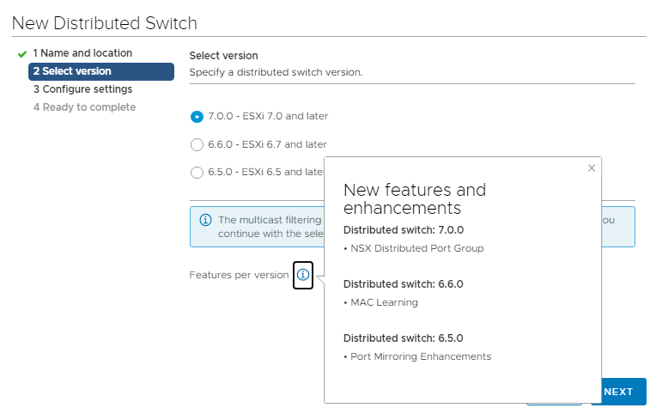656x414 pixels.
Task: Jump to step 3 Configure settings
Action: click(82, 89)
